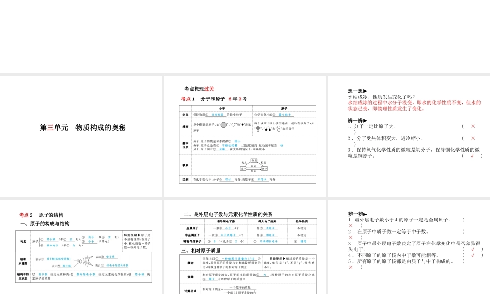The image size is (490, 294).
Task: Click the atom structure diagram in 结构示意图 row
Action: click(84, 261)
